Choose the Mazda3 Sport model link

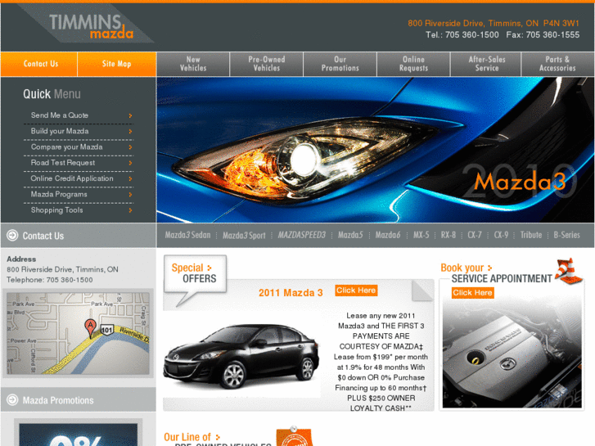244,236
